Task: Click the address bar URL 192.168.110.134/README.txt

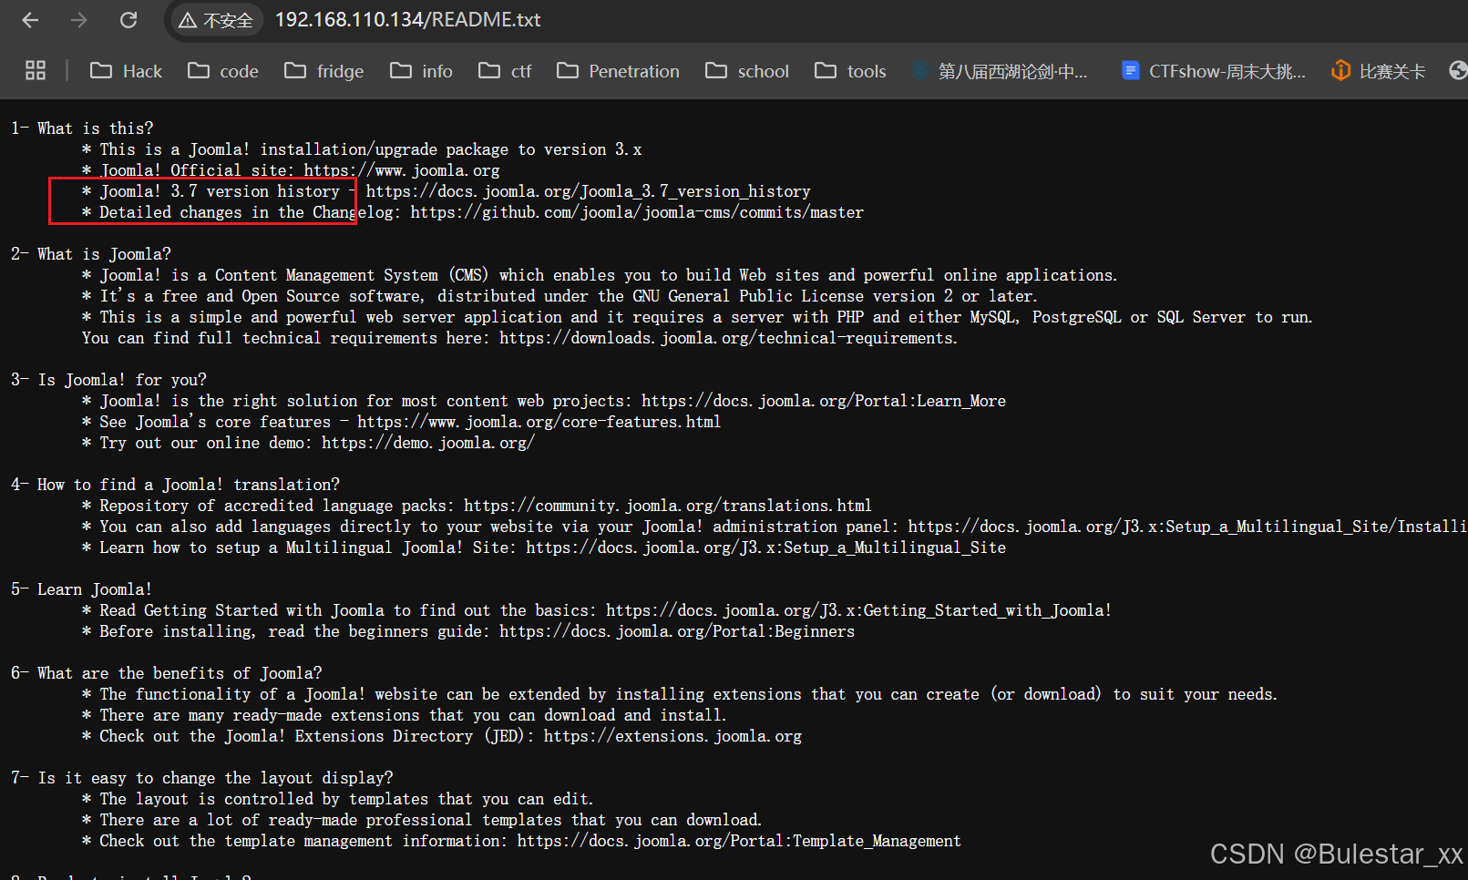Action: pyautogui.click(x=408, y=20)
